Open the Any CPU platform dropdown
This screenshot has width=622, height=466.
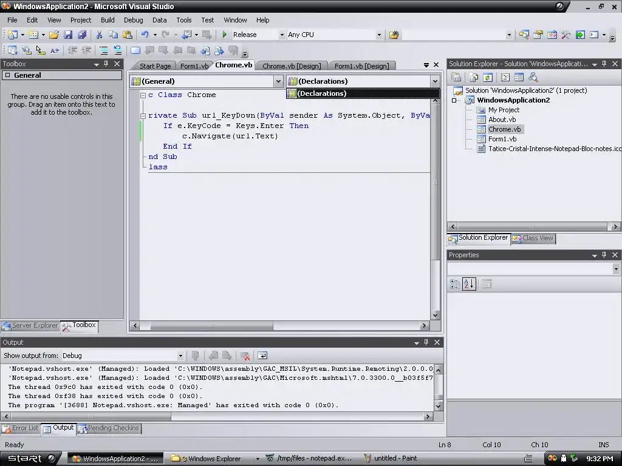tap(379, 35)
